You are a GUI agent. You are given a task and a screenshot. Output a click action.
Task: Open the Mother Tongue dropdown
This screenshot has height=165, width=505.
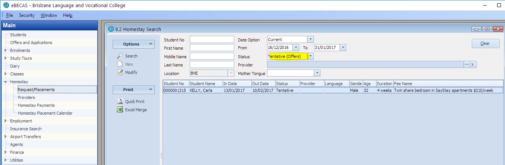[x=317, y=73]
